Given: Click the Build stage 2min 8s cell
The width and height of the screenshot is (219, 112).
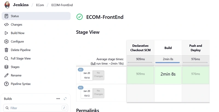Looking at the screenshot, I should pos(168,75).
